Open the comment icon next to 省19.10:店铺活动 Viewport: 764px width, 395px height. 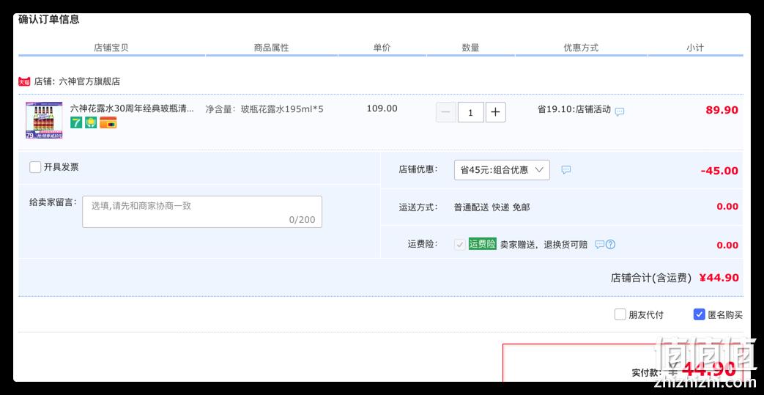point(619,111)
